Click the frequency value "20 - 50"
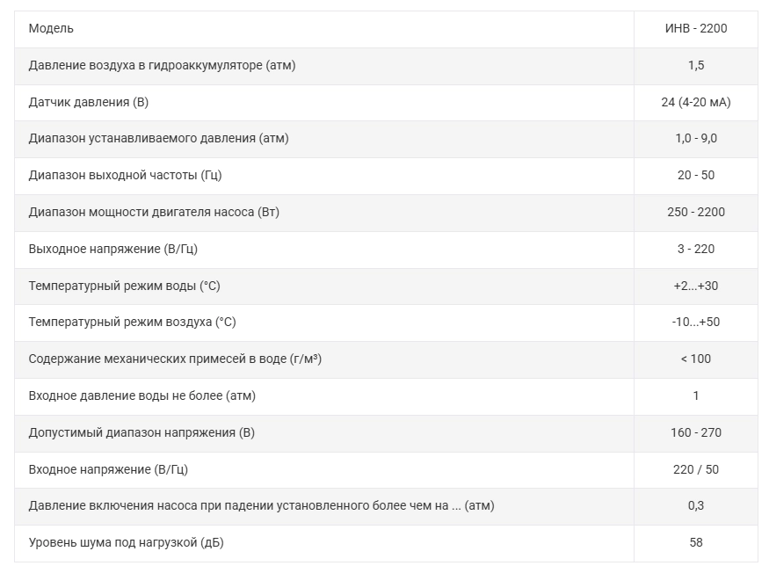Image resolution: width=769 pixels, height=573 pixels. [x=695, y=175]
